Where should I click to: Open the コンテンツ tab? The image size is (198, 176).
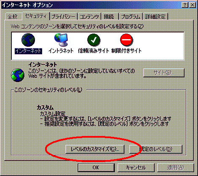(x=89, y=17)
